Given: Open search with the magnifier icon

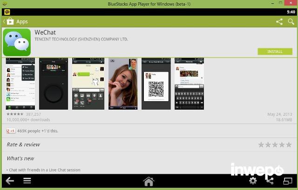Looking at the screenshot, I should pos(291,22).
